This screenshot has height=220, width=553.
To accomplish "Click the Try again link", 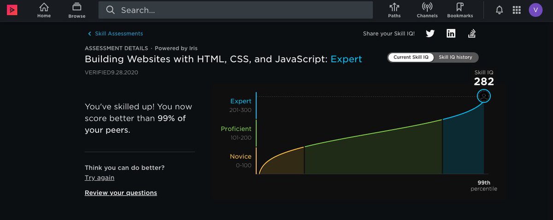I will pos(100,178).
